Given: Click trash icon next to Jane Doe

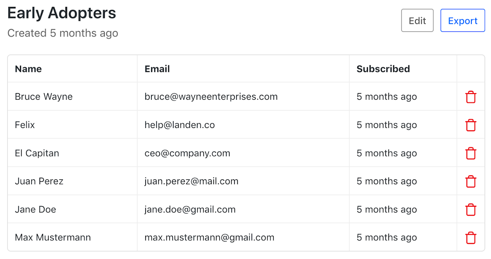Looking at the screenshot, I should [x=471, y=210].
